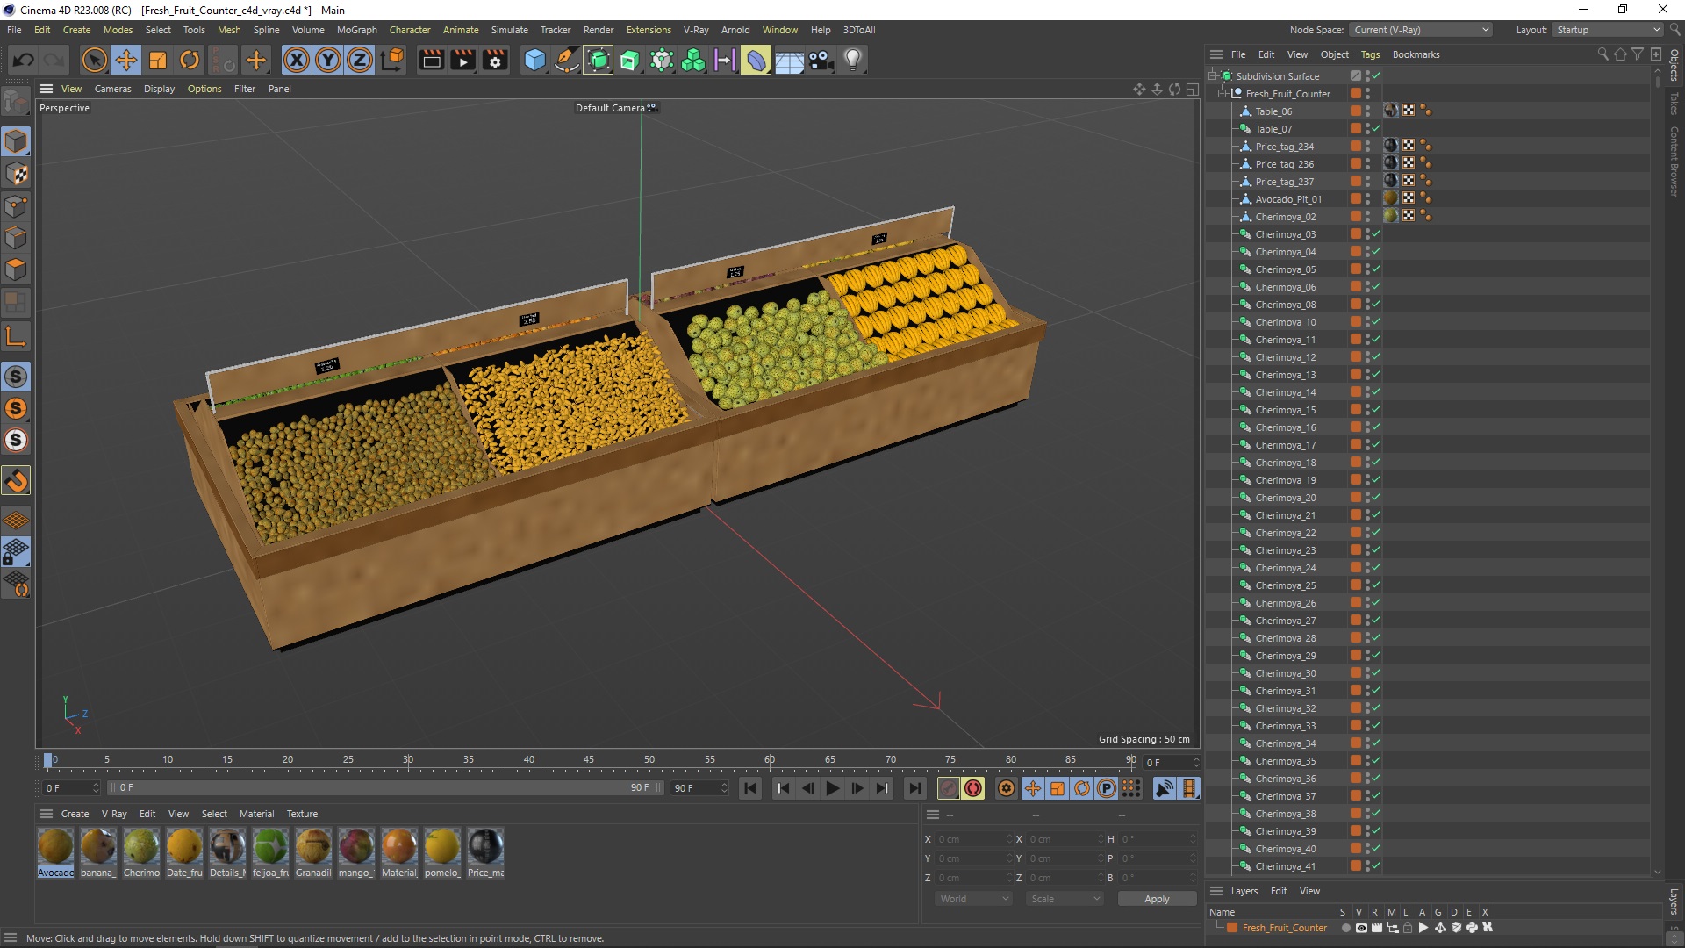Click the Undo arrow icon
Viewport: 1685px width, 948px height.
pyautogui.click(x=24, y=60)
